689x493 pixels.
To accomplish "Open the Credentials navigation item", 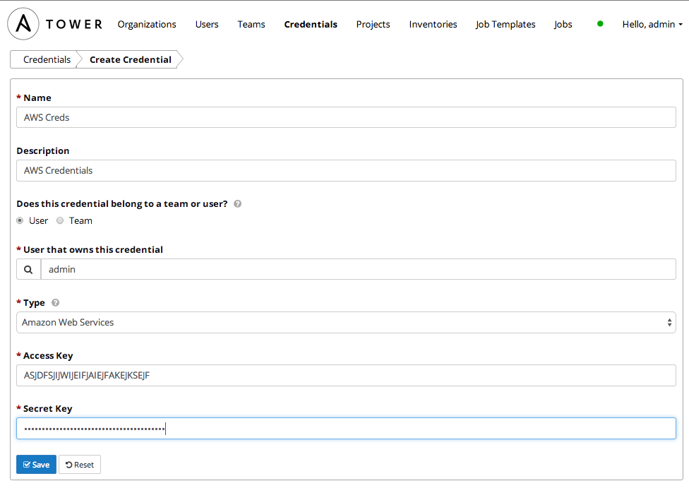I will pyautogui.click(x=311, y=24).
